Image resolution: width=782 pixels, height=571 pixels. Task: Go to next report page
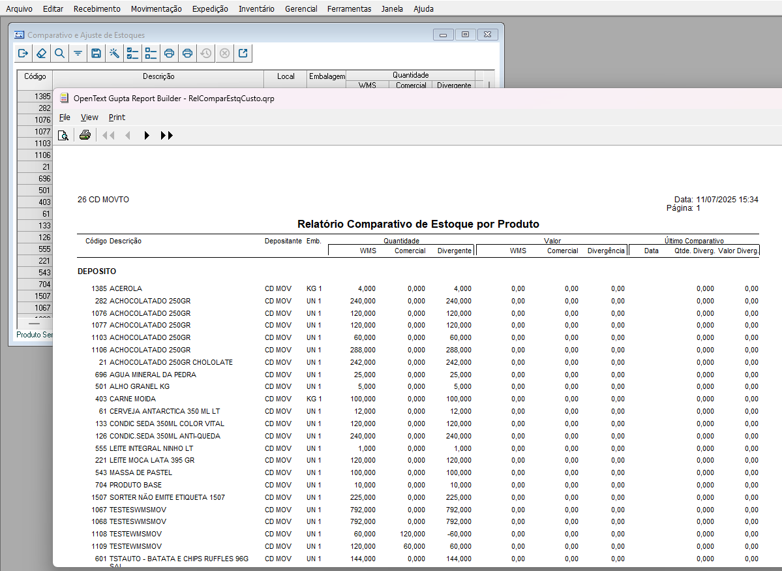147,135
